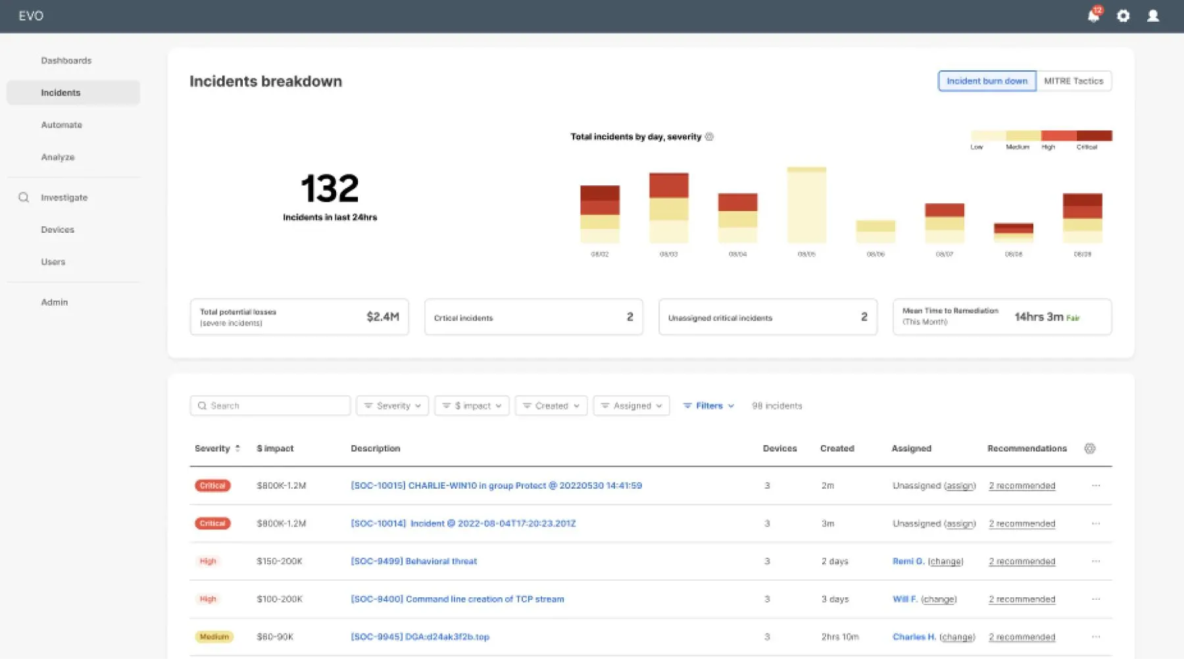Switch to MITRE Tactics view
Viewport: 1184px width, 659px height.
tap(1073, 81)
